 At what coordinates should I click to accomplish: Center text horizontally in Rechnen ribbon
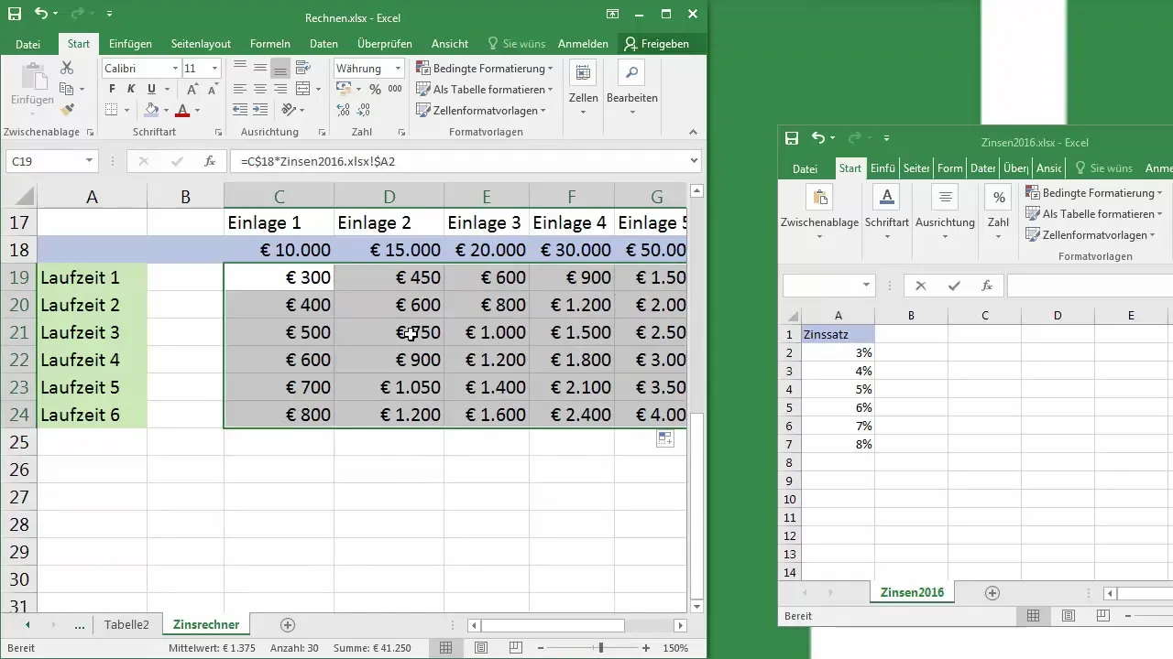point(260,89)
